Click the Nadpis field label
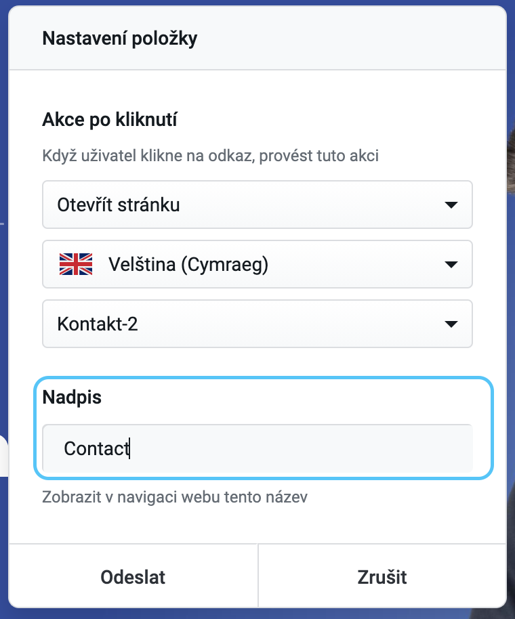515x619 pixels. click(72, 397)
